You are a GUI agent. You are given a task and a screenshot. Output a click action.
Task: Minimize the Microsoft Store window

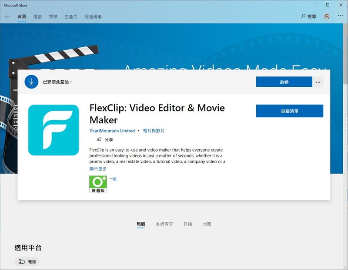(x=314, y=5)
